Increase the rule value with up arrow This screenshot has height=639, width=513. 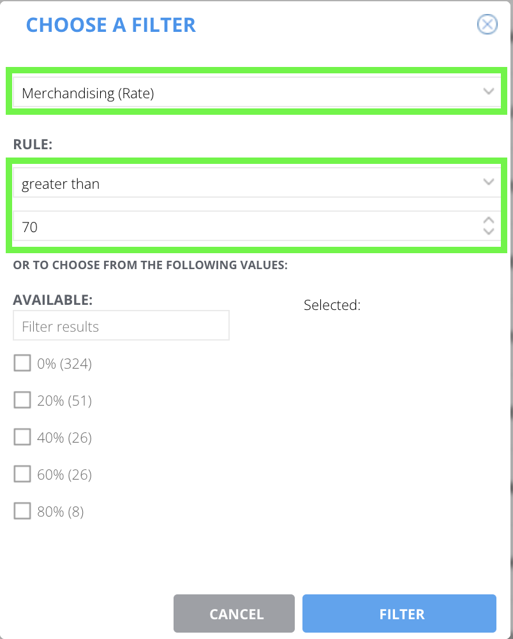(x=489, y=221)
